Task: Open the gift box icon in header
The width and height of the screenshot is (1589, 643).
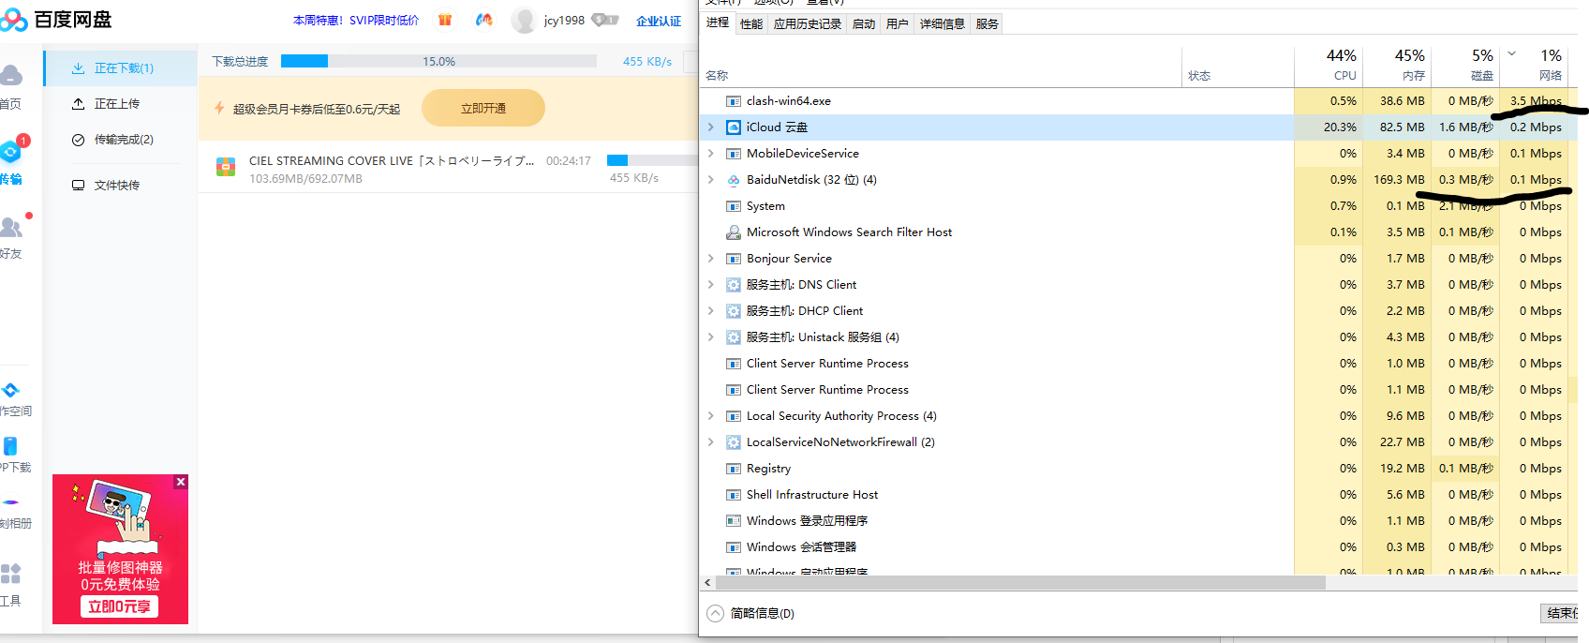Action: [445, 20]
